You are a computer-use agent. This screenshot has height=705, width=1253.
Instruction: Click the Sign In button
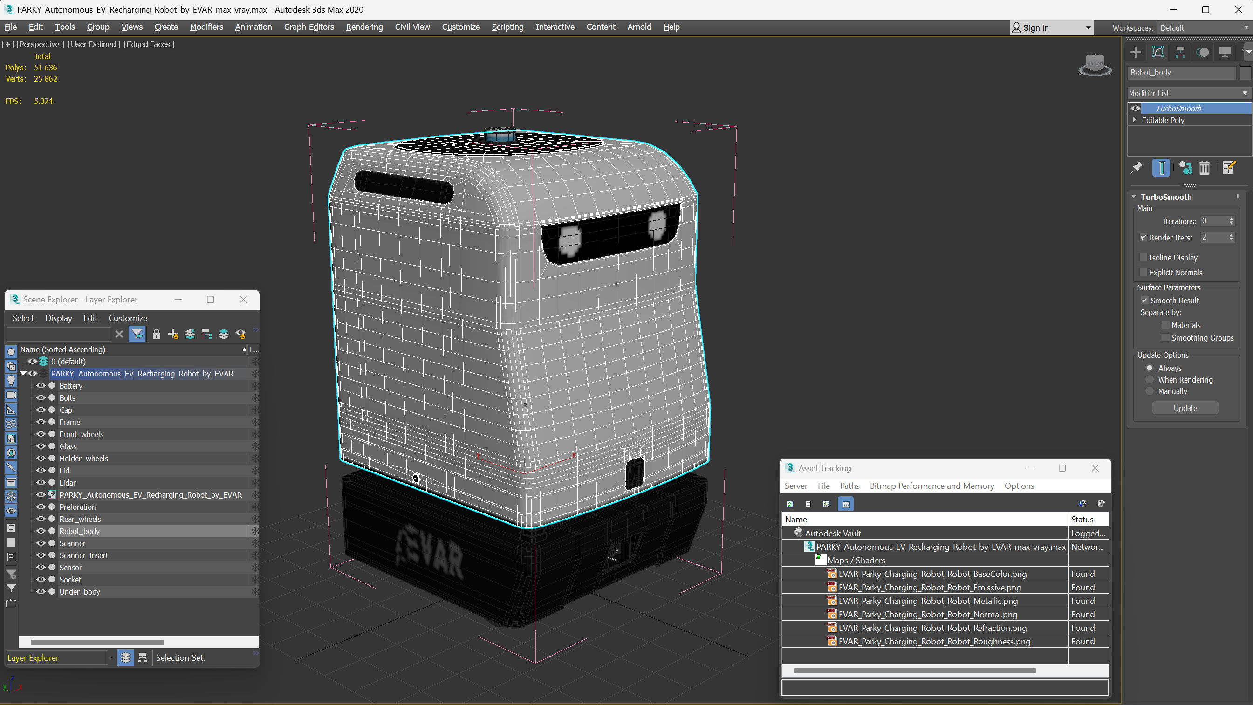1035,28
